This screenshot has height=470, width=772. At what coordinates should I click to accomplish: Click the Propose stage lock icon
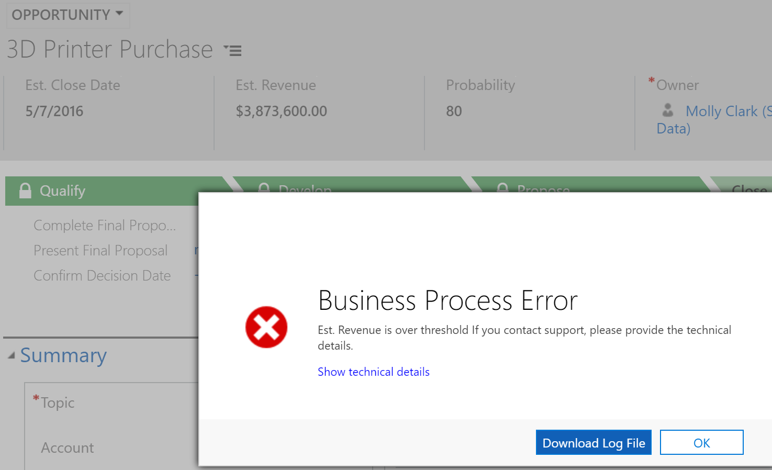point(502,187)
